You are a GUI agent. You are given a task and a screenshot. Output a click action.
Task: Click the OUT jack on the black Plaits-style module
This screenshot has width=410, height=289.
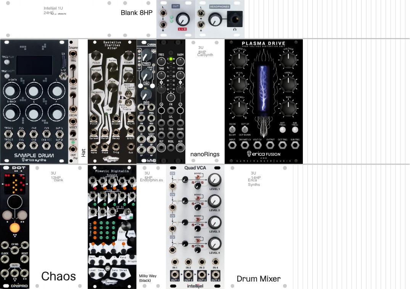point(161,147)
